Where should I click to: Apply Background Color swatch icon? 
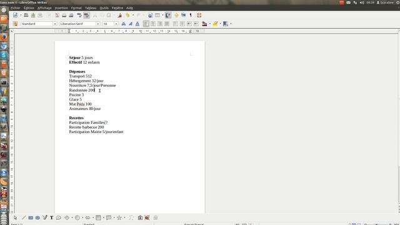[x=226, y=24]
